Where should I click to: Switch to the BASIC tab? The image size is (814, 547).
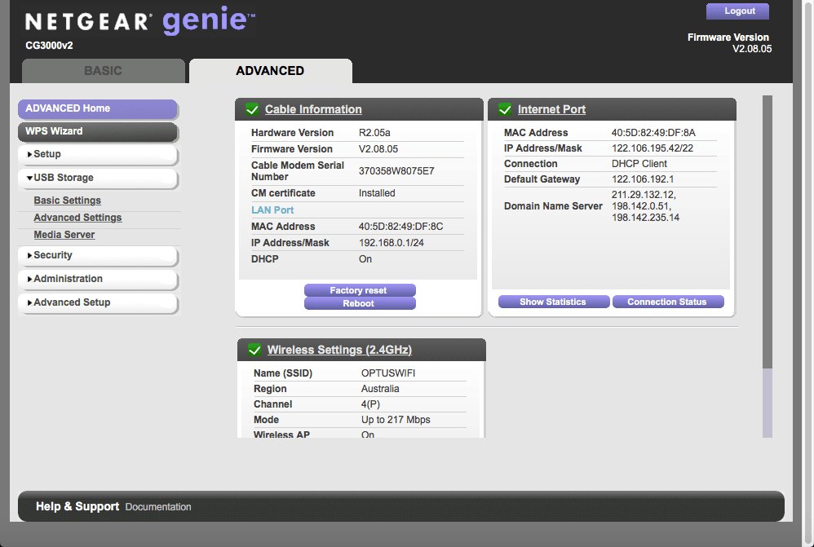point(104,71)
